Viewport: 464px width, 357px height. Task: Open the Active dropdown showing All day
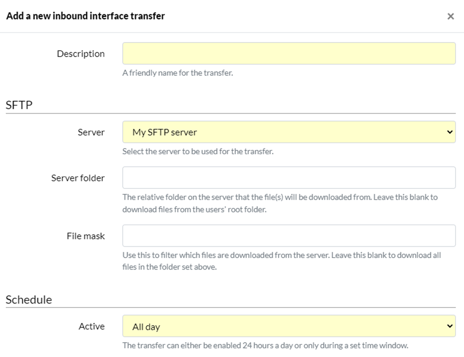pyautogui.click(x=289, y=326)
